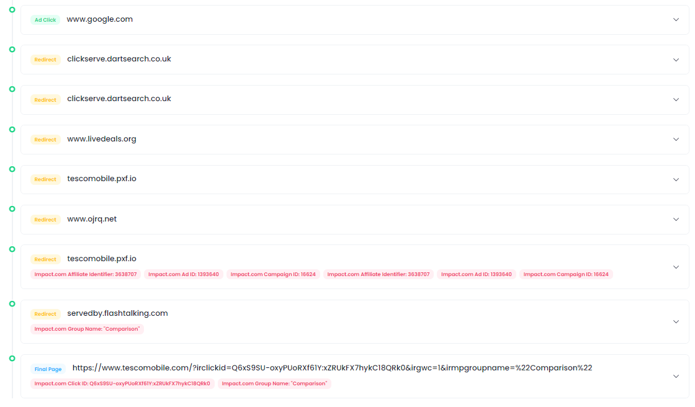Expand the clickserve.dartsearch.co.uk row just above www.livedeals.org
The height and width of the screenshot is (407, 695).
point(676,100)
